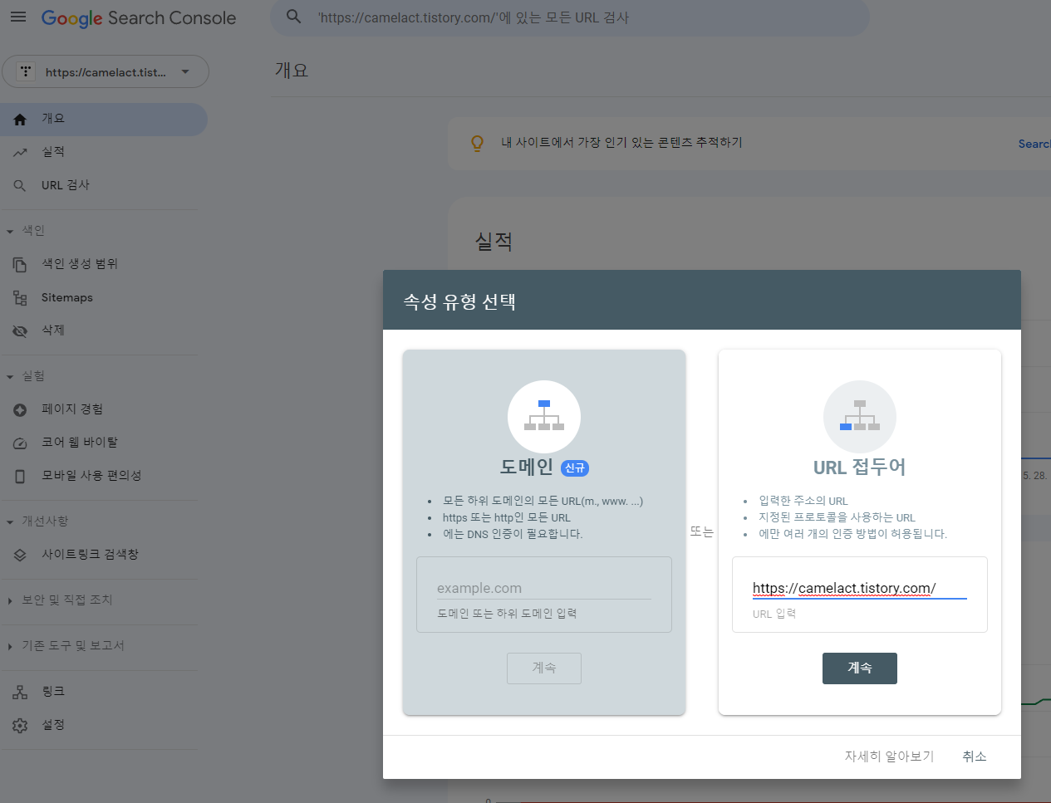Click the plus-circle icon next to 페이지 경험
This screenshot has width=1051, height=803.
[20, 410]
